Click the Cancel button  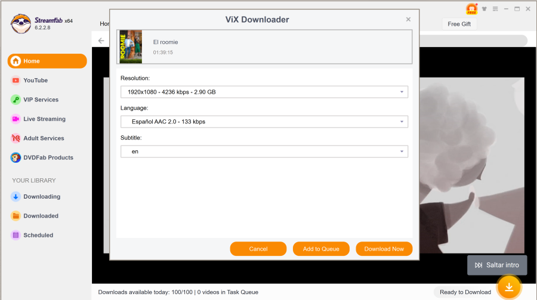258,249
